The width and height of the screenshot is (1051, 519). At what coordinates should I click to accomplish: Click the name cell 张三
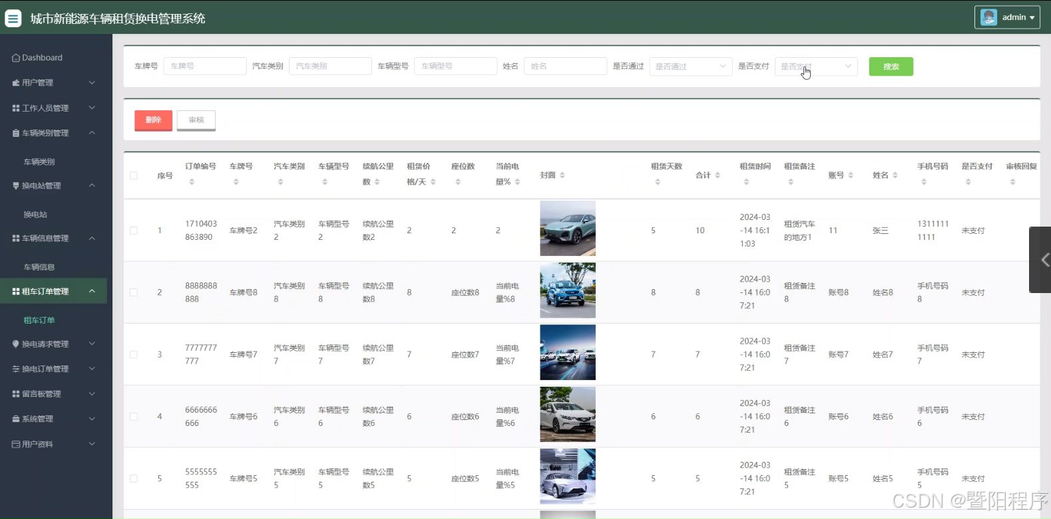881,231
